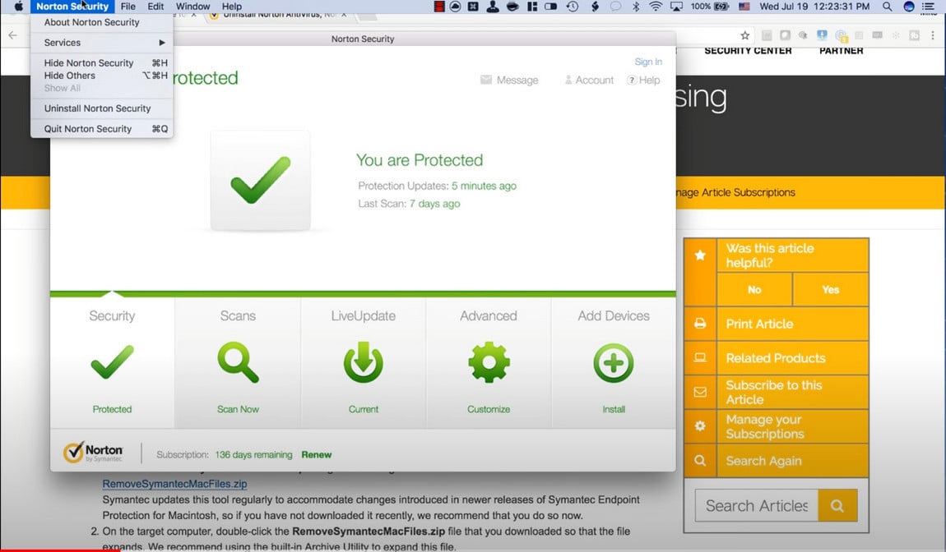Click the LiveUpdate download arrow icon
946x552 pixels.
pos(364,362)
